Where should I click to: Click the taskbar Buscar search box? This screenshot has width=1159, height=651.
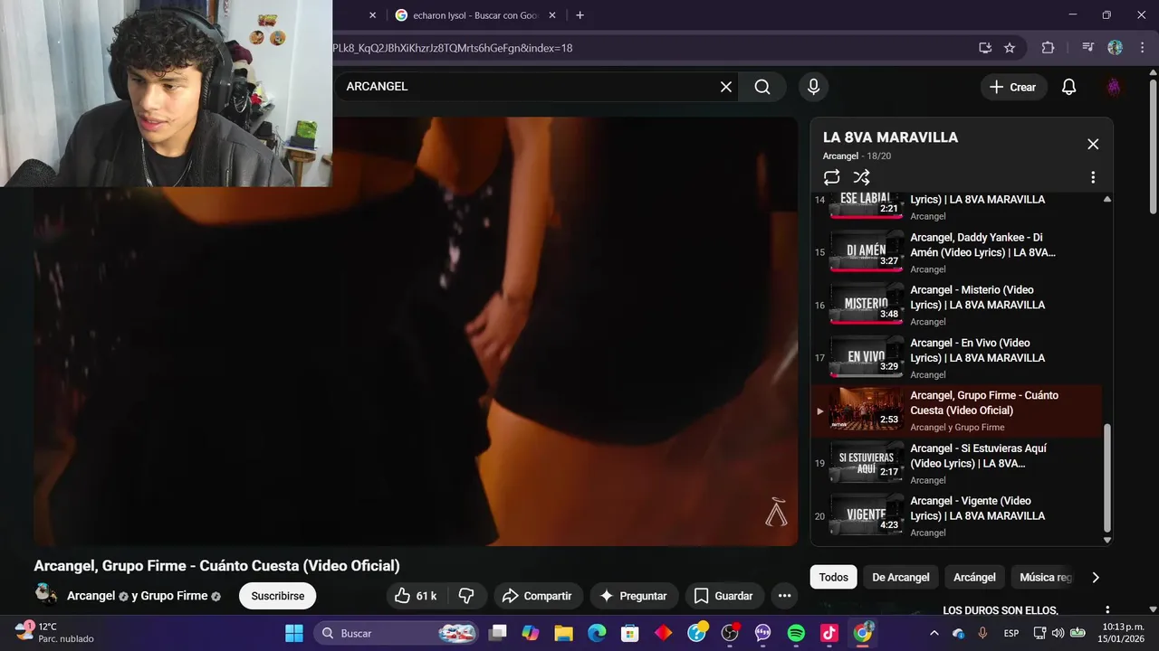397,633
